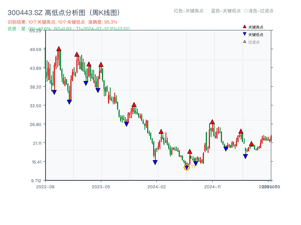
Task: Click the 2022-08 x-axis label
Action: (45, 187)
